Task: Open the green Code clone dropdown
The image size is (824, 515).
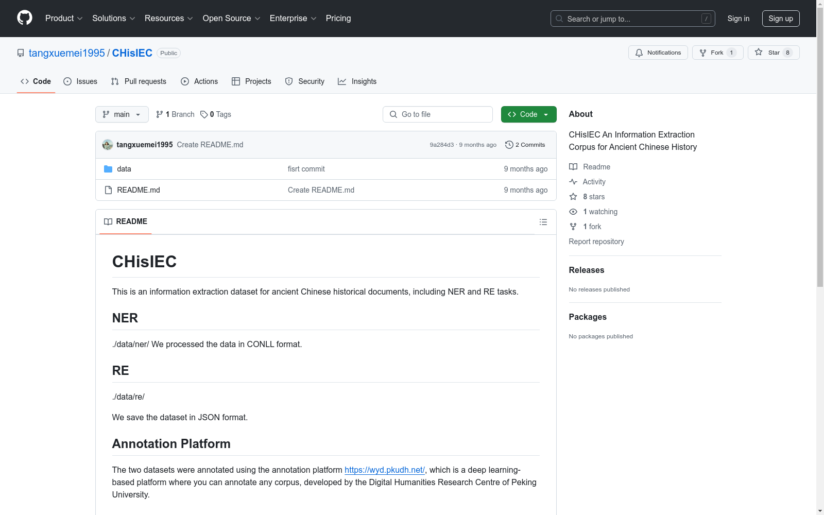Action: (x=528, y=114)
